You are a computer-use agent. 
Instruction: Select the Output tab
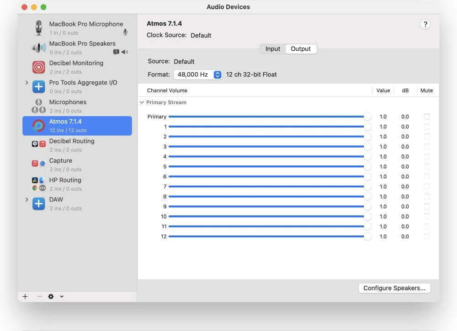tap(301, 48)
